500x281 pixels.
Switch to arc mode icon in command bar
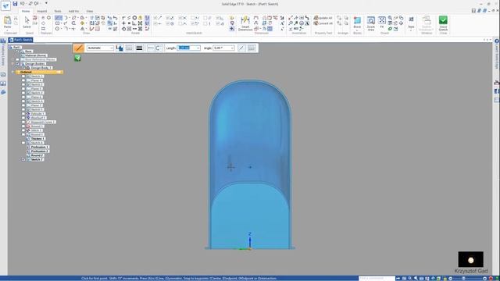(x=158, y=48)
